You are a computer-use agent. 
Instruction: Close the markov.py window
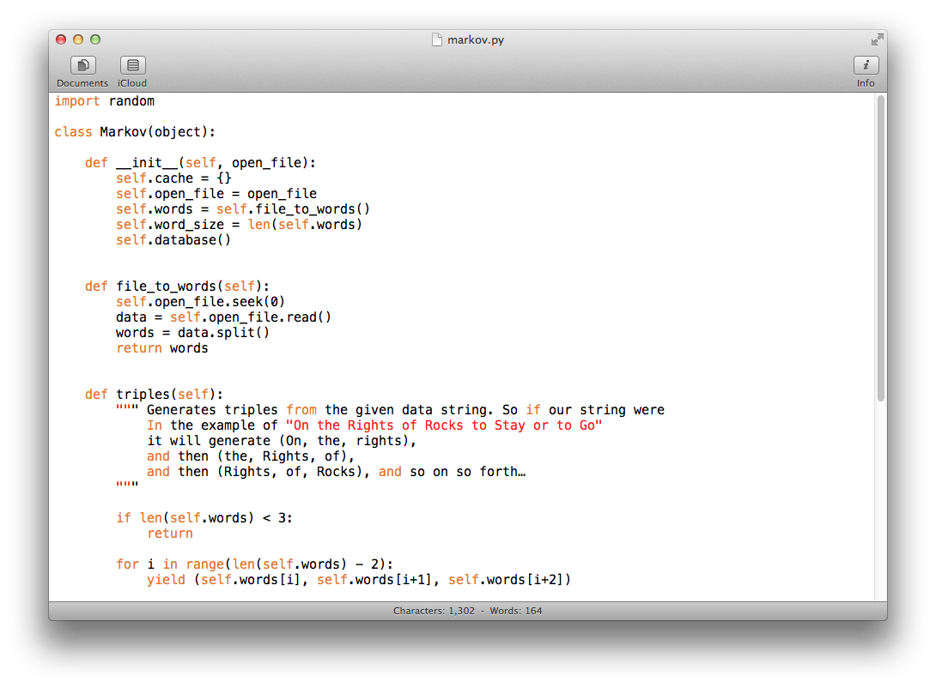pos(61,39)
